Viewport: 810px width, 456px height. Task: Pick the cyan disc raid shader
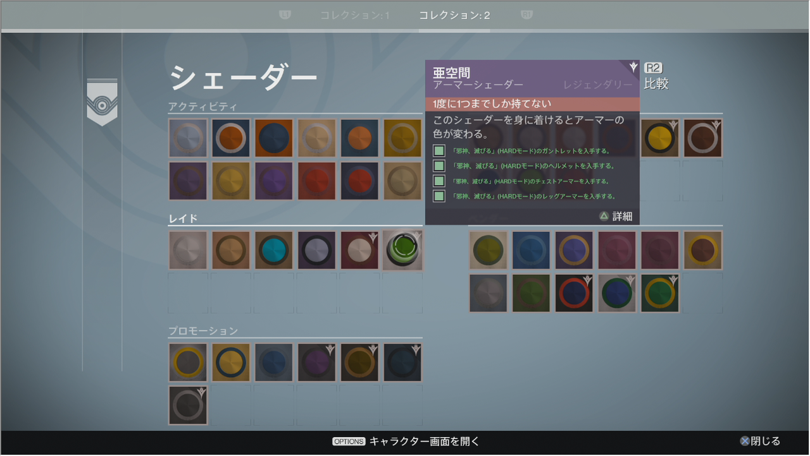274,250
